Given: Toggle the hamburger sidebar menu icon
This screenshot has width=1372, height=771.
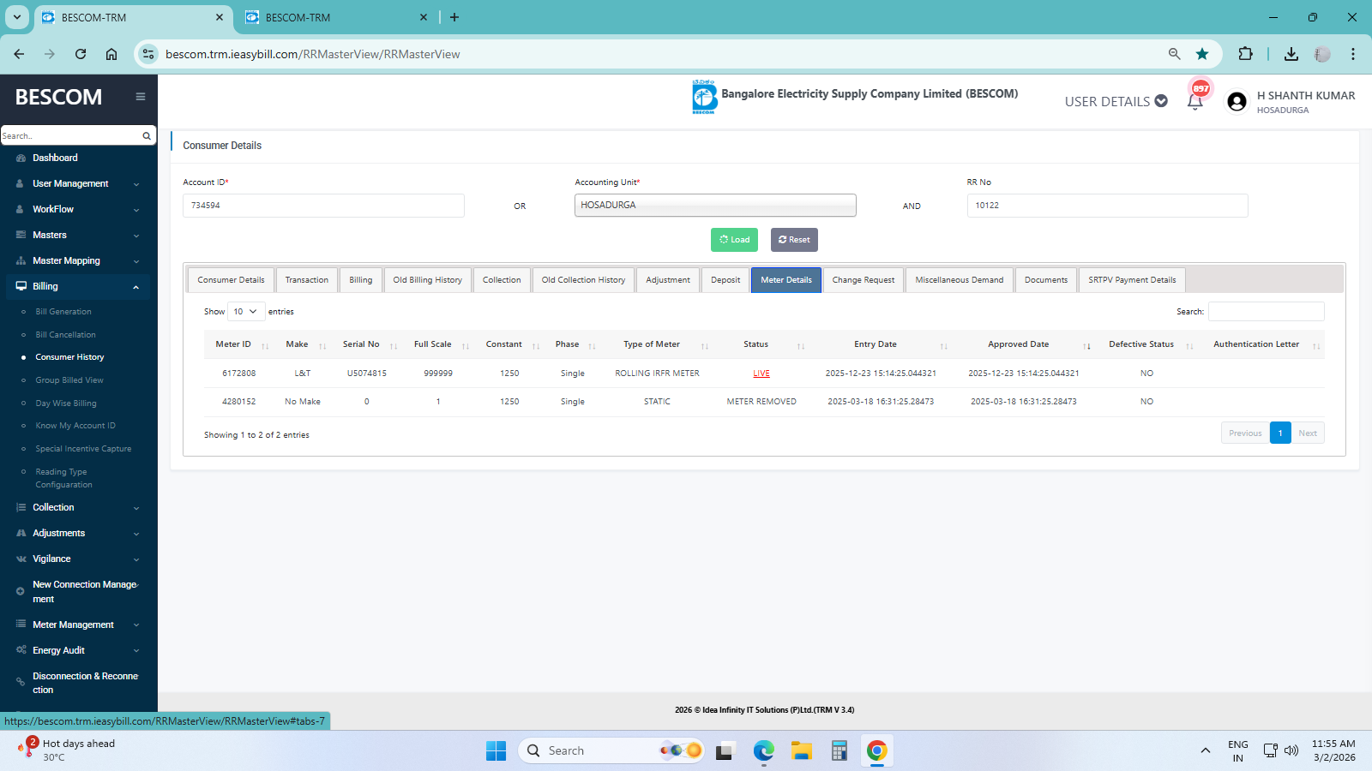Looking at the screenshot, I should 141,97.
